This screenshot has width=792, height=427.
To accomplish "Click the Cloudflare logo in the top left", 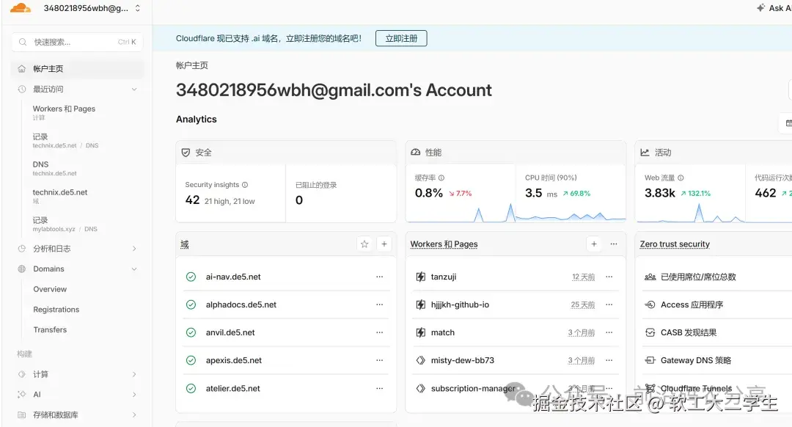I will (x=20, y=8).
